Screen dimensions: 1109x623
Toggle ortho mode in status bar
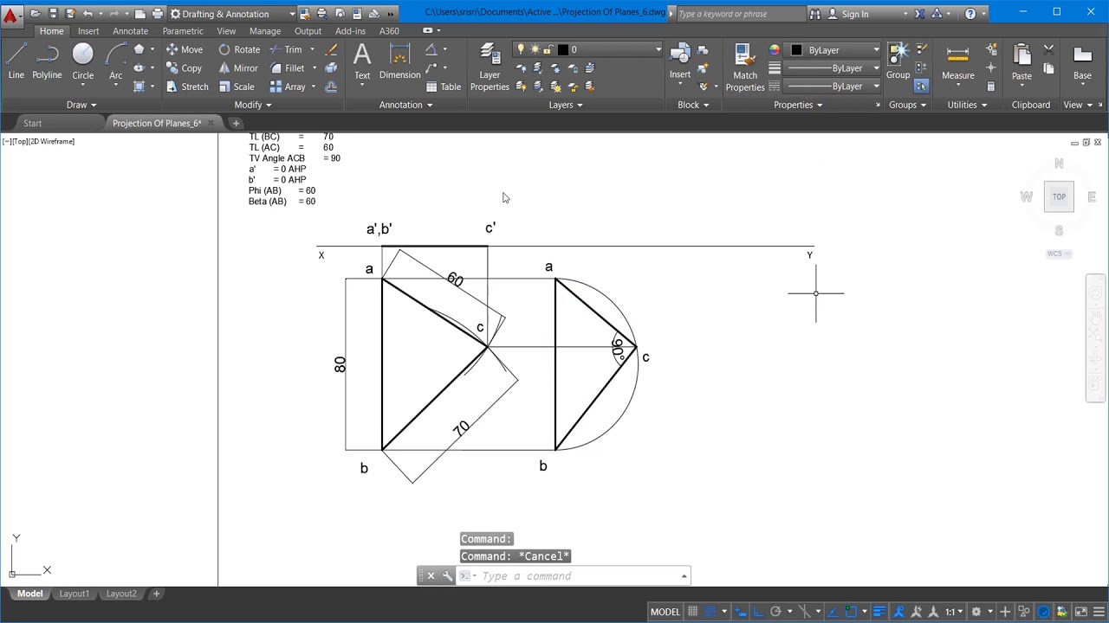[757, 612]
